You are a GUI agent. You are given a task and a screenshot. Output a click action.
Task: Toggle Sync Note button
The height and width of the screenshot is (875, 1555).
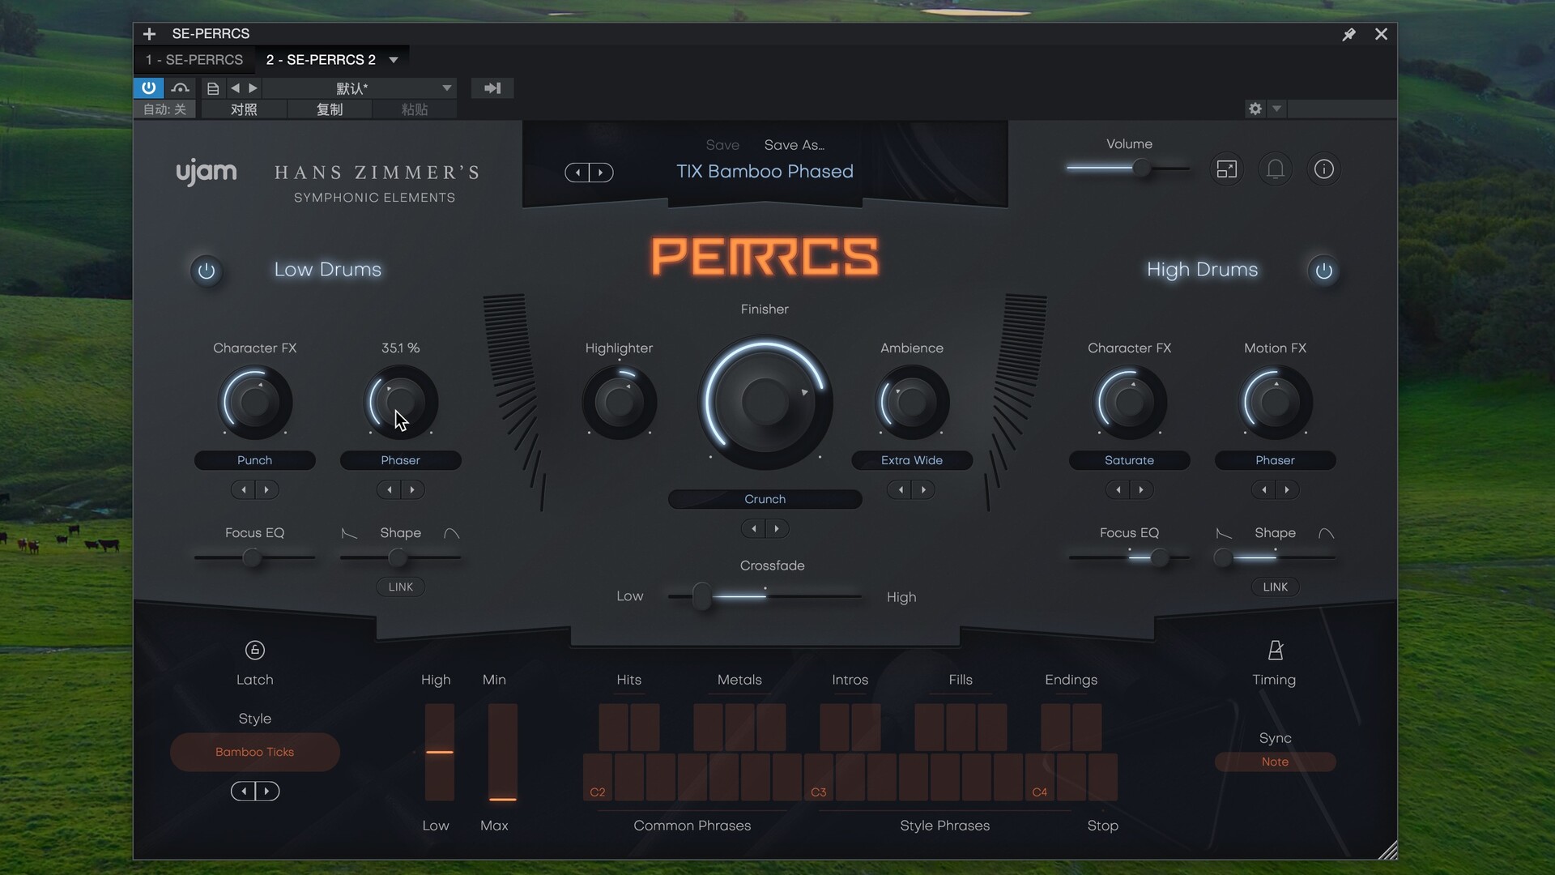(1275, 762)
